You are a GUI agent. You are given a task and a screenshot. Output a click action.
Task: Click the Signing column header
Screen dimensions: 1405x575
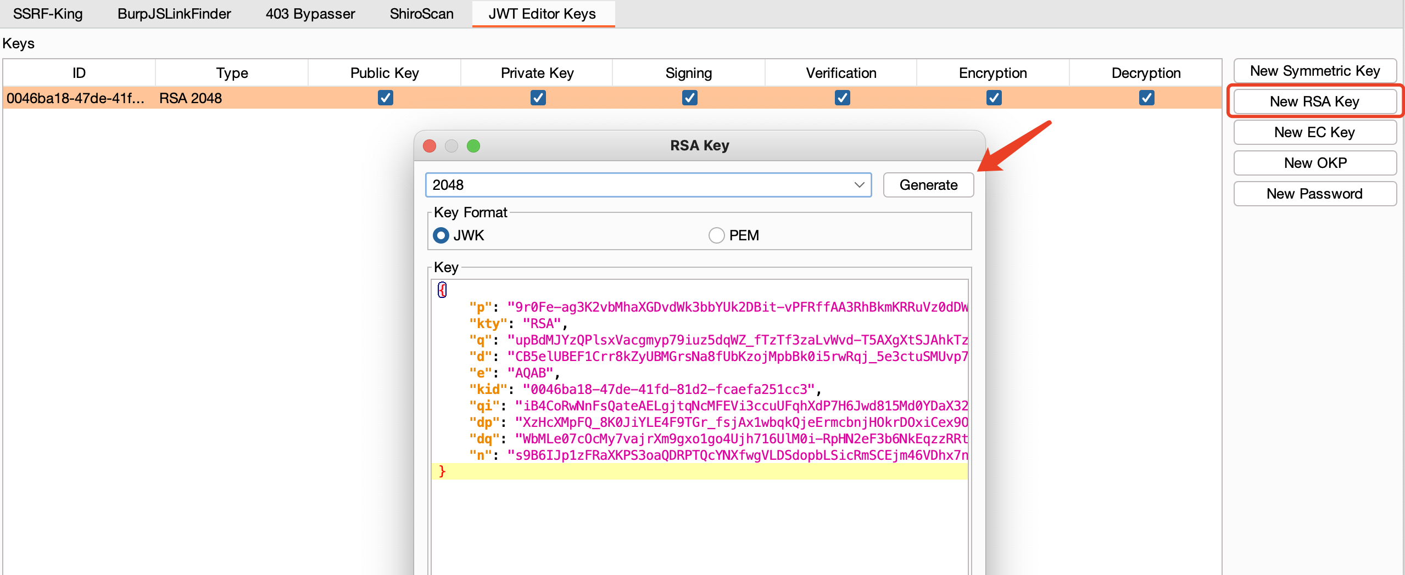point(689,73)
